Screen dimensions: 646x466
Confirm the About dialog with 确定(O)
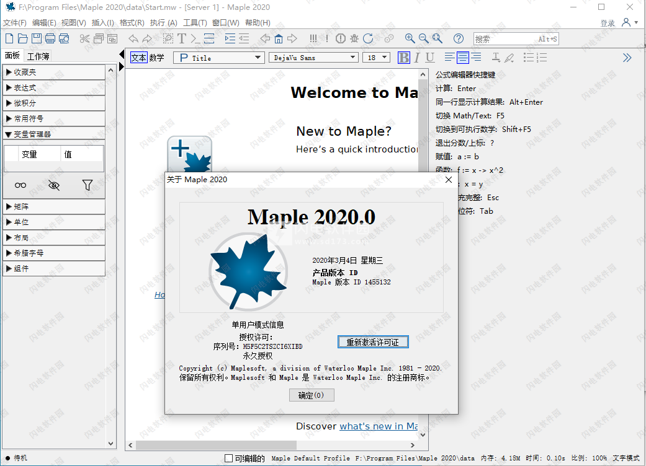tap(312, 395)
